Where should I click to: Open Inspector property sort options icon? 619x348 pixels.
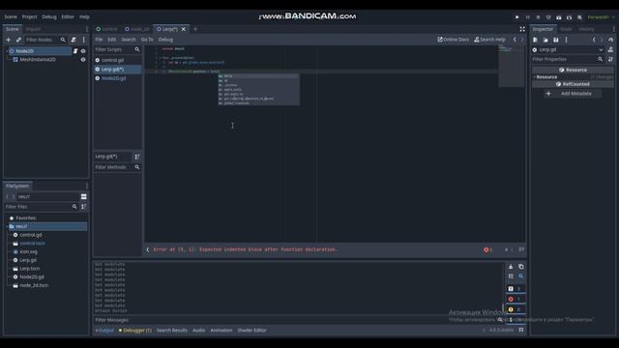pyautogui.click(x=610, y=59)
